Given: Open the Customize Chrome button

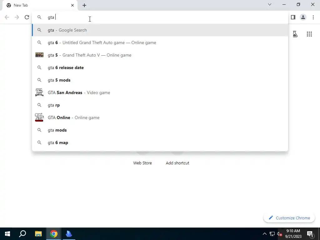Looking at the screenshot, I should click(x=289, y=218).
